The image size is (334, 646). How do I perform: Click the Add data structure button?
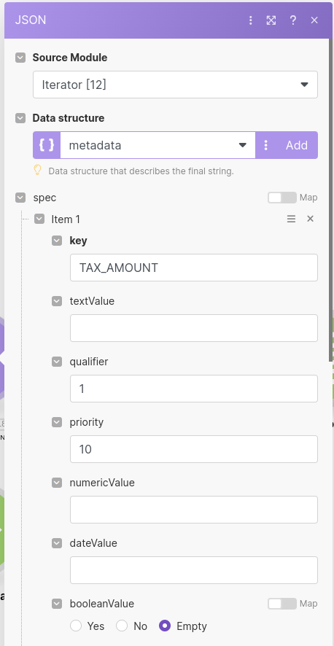click(x=297, y=145)
